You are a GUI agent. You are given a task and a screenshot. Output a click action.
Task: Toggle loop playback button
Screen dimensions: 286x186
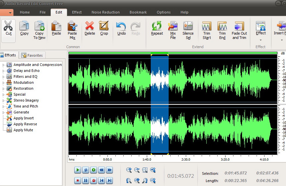click(86, 170)
